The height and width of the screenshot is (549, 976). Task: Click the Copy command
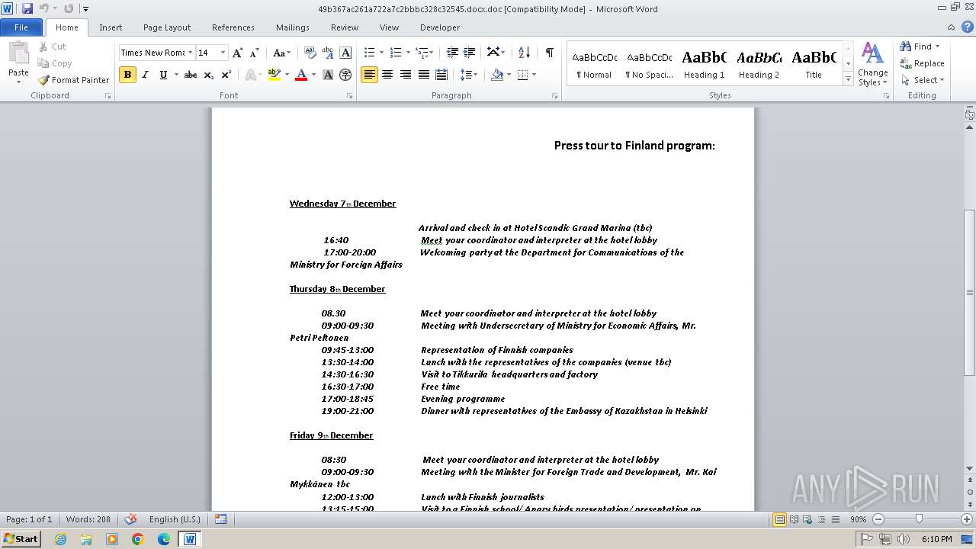click(55, 63)
